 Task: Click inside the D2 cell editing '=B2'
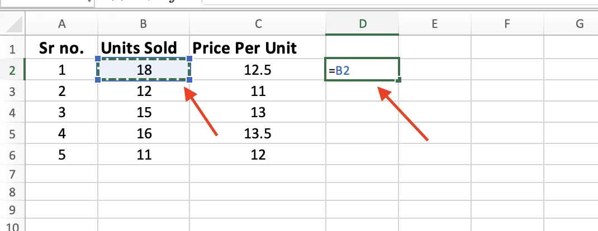[362, 70]
